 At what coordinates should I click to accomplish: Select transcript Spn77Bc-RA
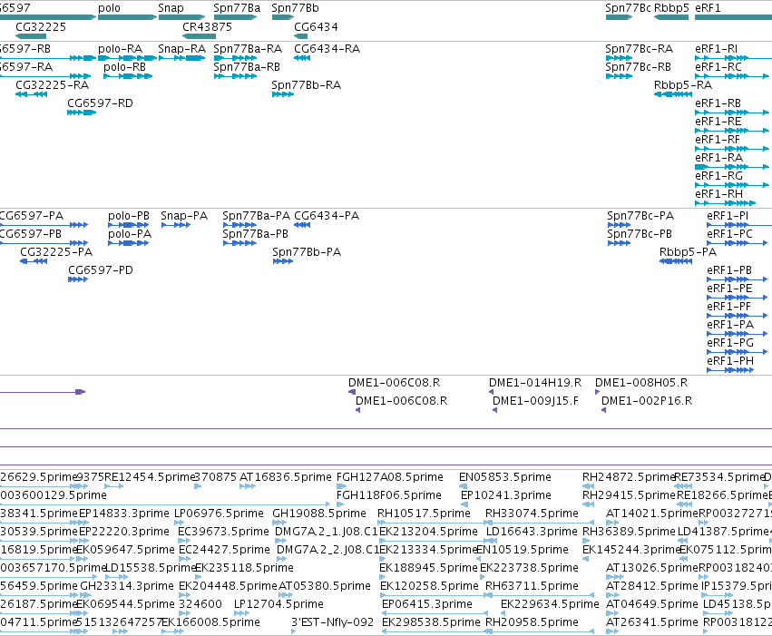[x=639, y=49]
